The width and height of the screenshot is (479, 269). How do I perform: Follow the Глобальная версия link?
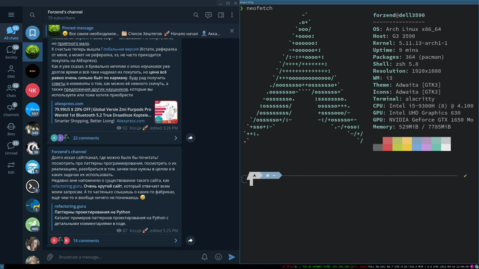pyautogui.click(x=120, y=49)
